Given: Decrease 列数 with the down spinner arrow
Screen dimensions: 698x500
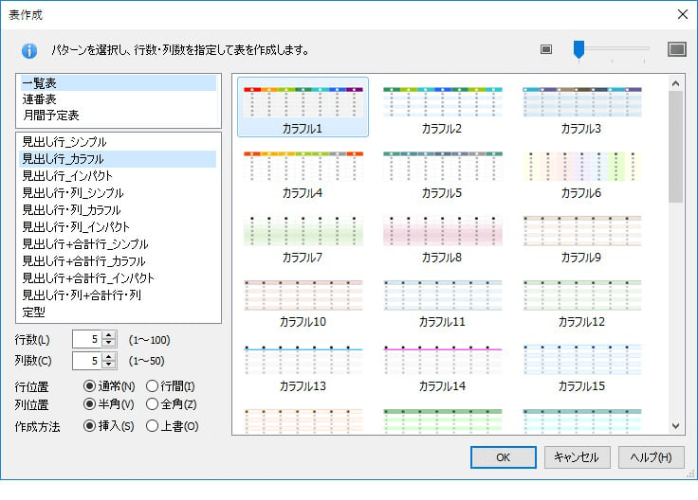Looking at the screenshot, I should [x=109, y=365].
